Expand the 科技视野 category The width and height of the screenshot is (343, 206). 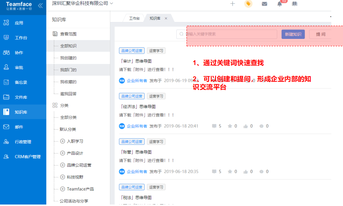(63, 177)
